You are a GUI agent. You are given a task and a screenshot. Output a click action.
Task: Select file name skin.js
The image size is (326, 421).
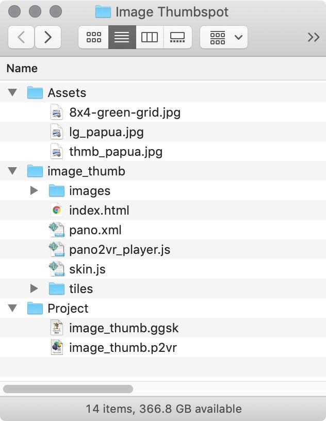(x=87, y=269)
